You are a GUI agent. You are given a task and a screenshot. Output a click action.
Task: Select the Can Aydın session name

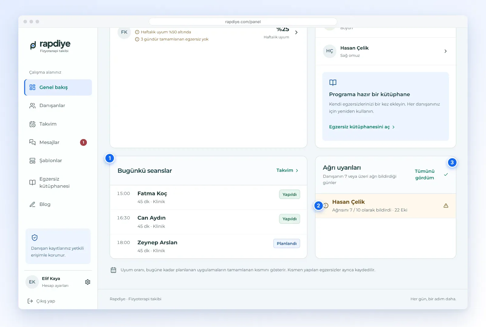(151, 218)
